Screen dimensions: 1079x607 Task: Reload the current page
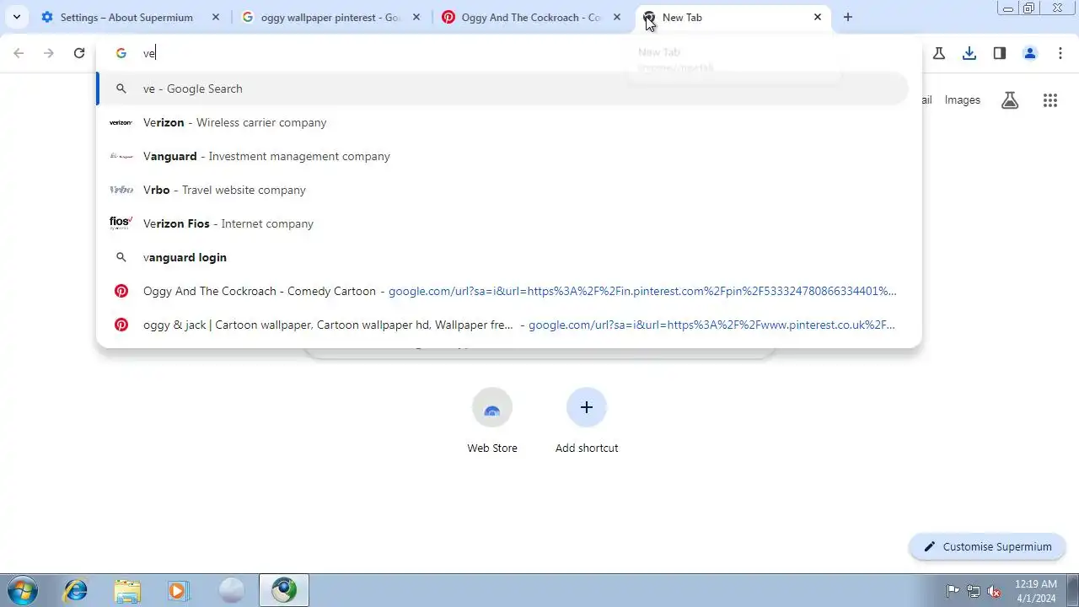point(79,53)
